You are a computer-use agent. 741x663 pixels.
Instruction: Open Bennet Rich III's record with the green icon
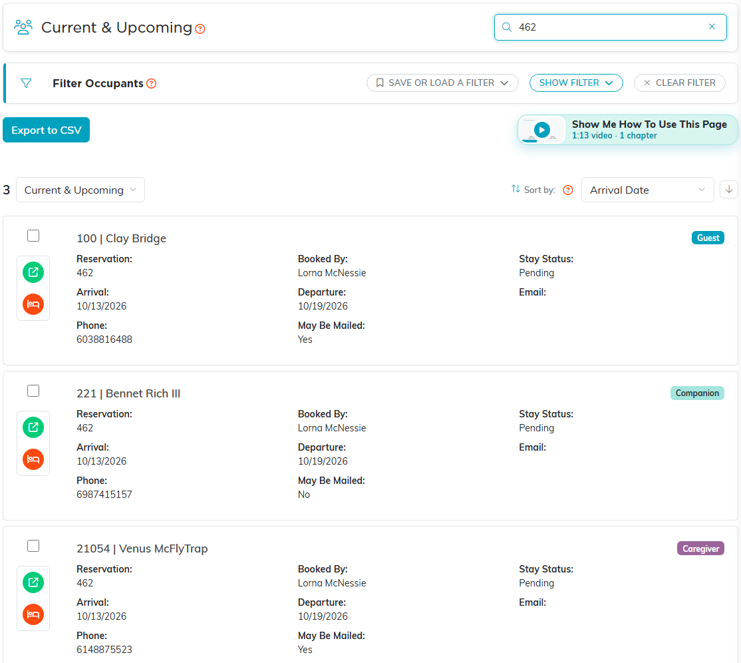(x=33, y=427)
